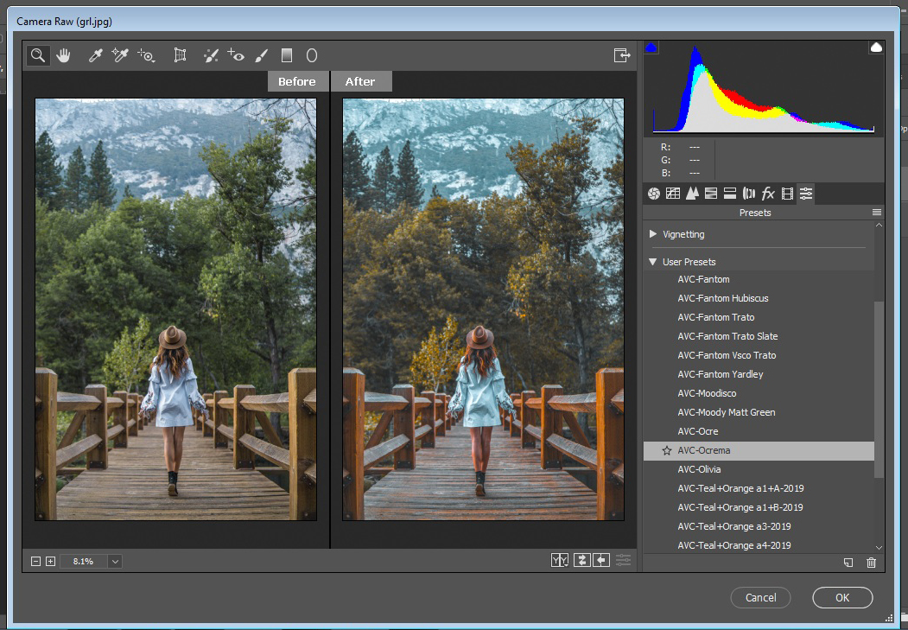Cycle Before/After view mode button

pos(559,560)
